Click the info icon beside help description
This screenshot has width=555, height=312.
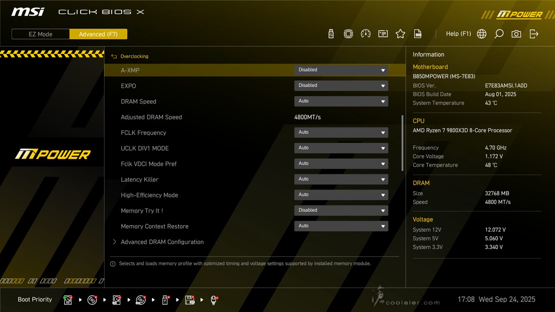[113, 264]
